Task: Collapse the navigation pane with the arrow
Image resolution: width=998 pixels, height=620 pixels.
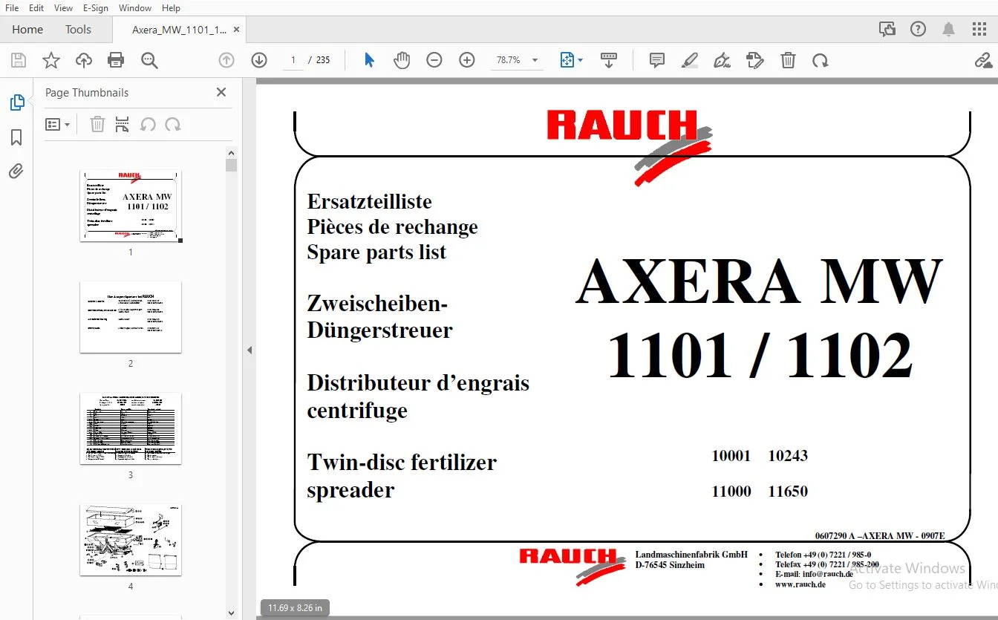Action: pyautogui.click(x=249, y=350)
